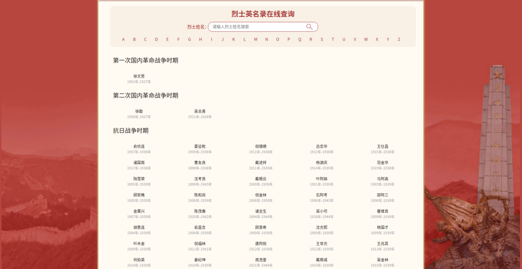Open martyr entry 徐文思
522x269 pixels.
click(x=139, y=76)
